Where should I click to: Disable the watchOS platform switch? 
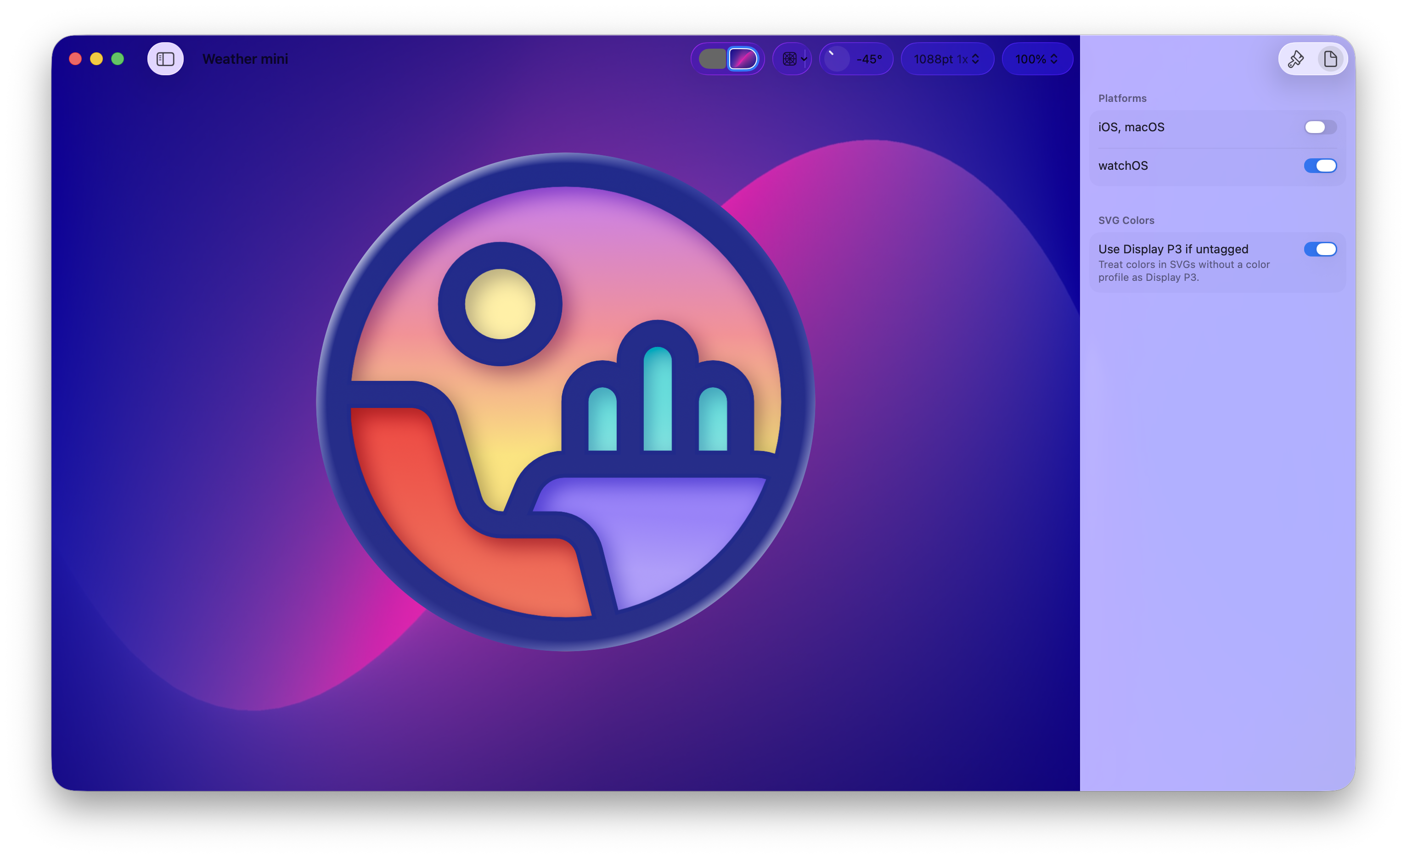click(x=1320, y=166)
